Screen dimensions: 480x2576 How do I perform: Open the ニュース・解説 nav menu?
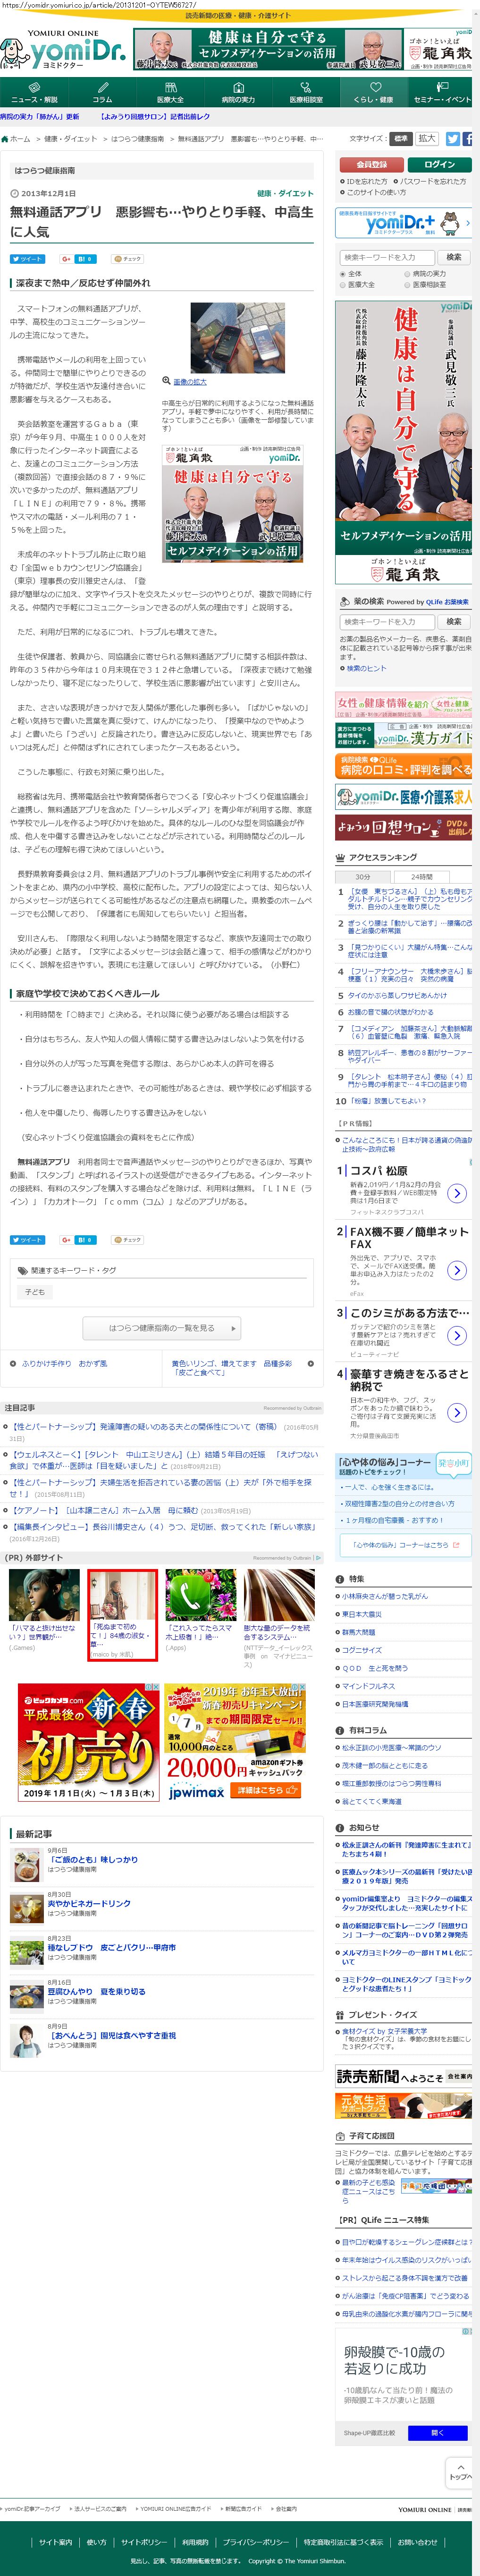coord(34,93)
